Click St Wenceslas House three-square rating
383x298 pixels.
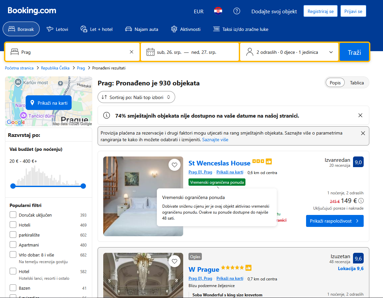coord(258,161)
